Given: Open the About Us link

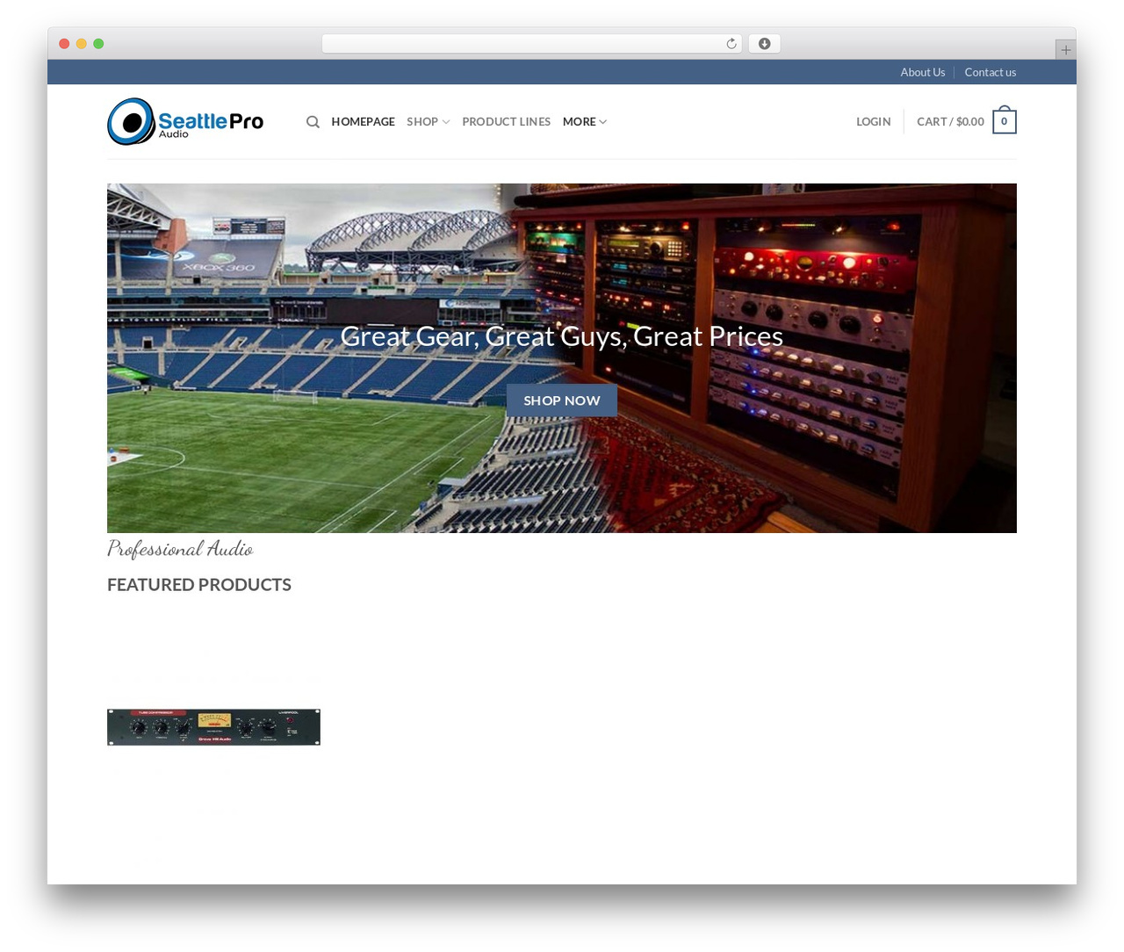Looking at the screenshot, I should point(923,72).
